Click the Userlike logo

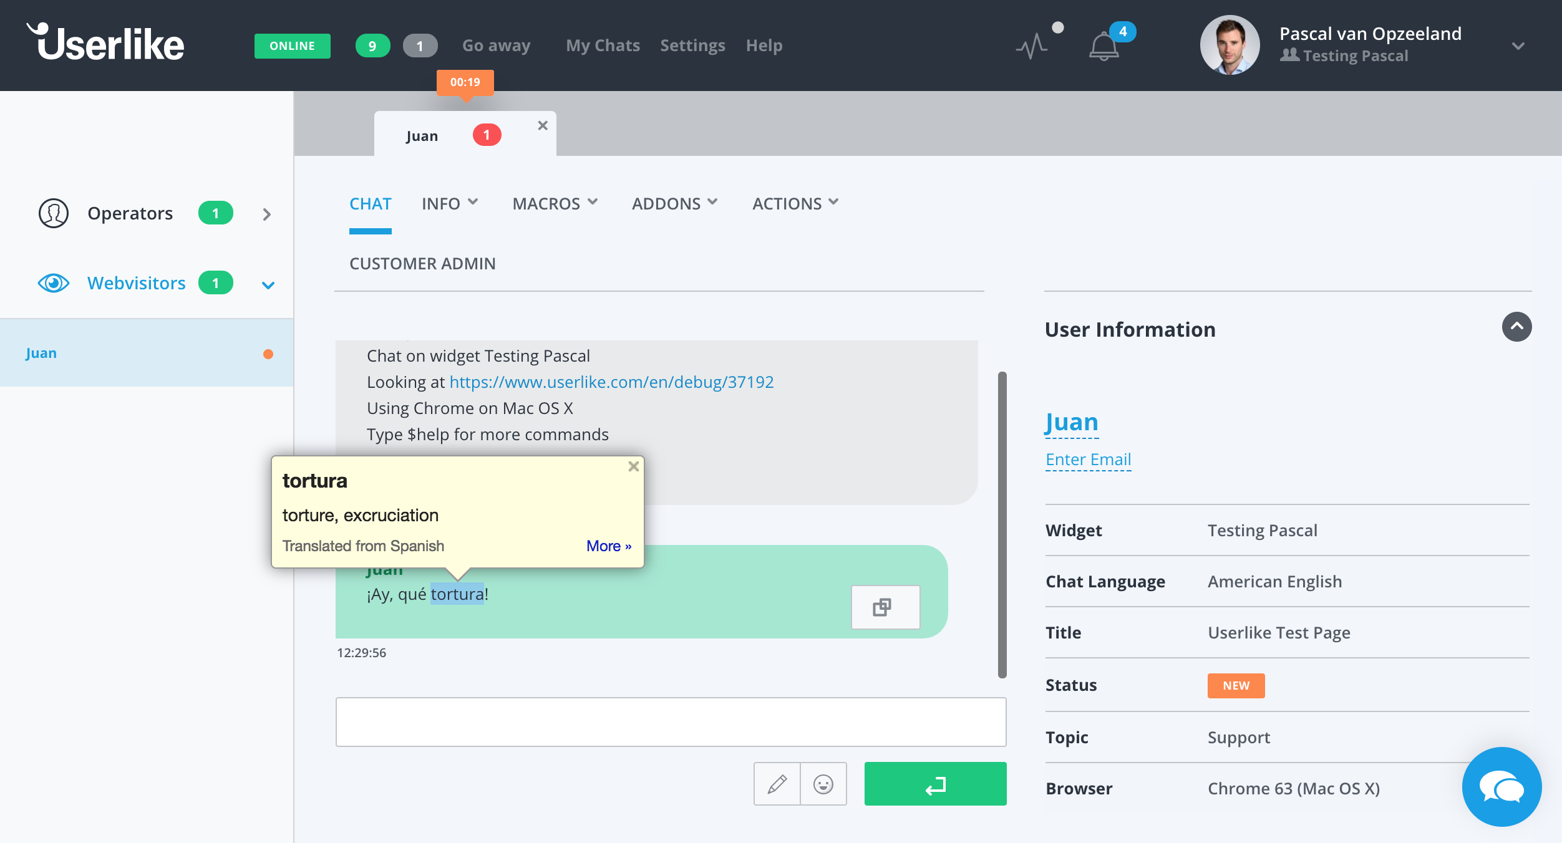[105, 42]
